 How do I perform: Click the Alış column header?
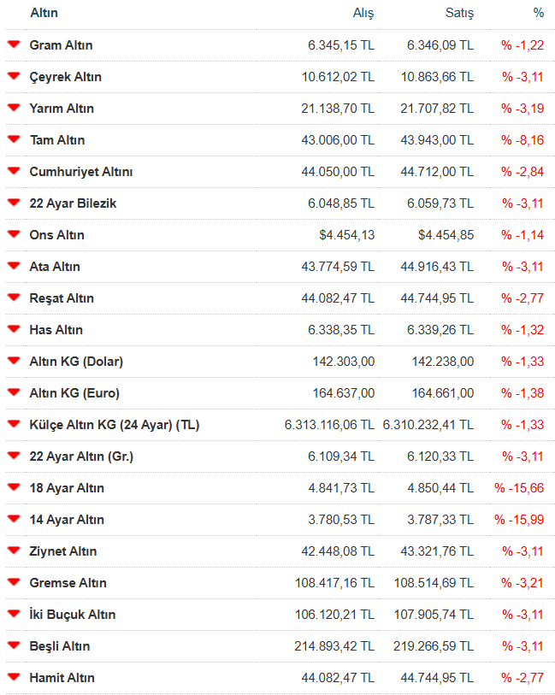(363, 13)
